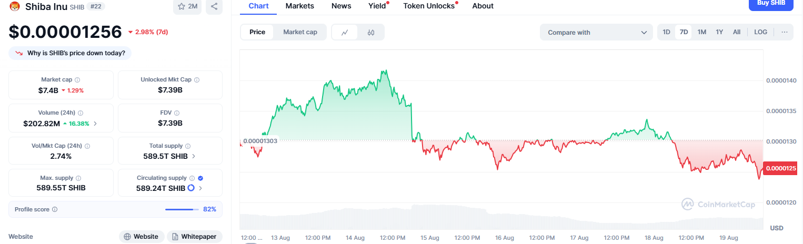The height and width of the screenshot is (244, 803).
Task: Expand Total supply details chevron
Action: pos(194,156)
